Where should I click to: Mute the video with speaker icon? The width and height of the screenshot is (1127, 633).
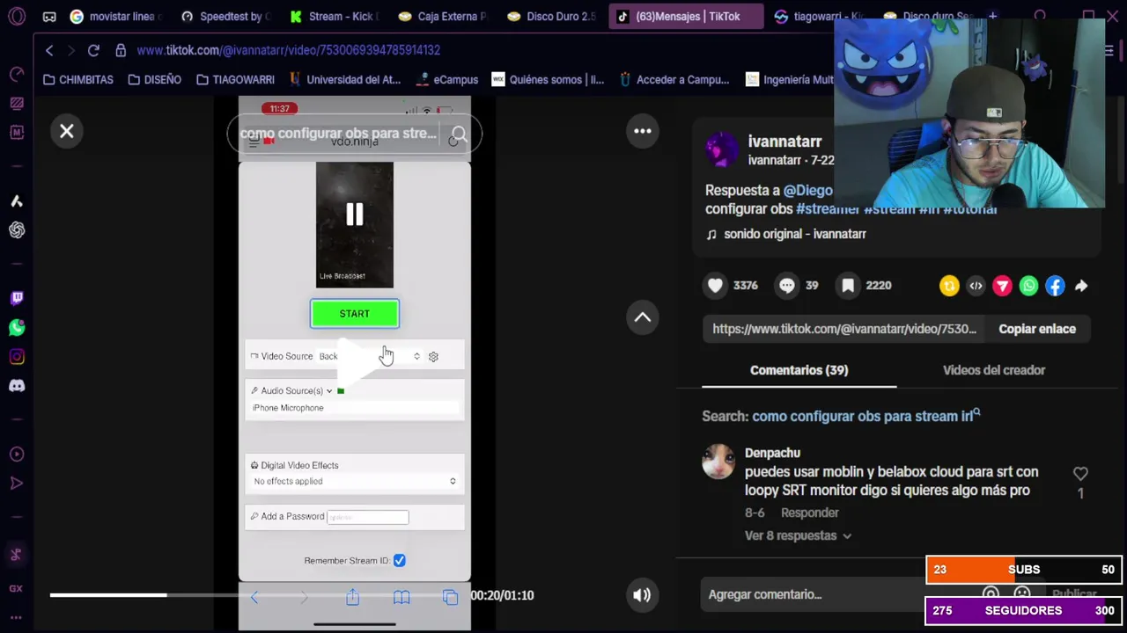point(642,595)
